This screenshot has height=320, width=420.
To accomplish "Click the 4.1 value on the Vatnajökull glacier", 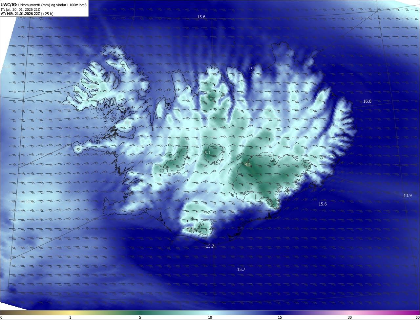I will click(248, 164).
